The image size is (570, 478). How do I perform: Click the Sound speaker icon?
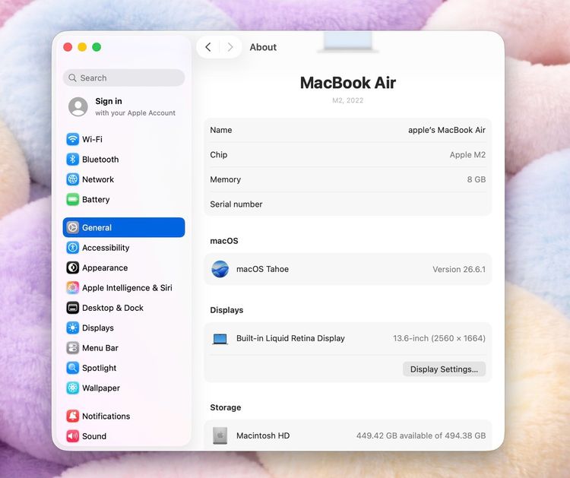coord(73,436)
